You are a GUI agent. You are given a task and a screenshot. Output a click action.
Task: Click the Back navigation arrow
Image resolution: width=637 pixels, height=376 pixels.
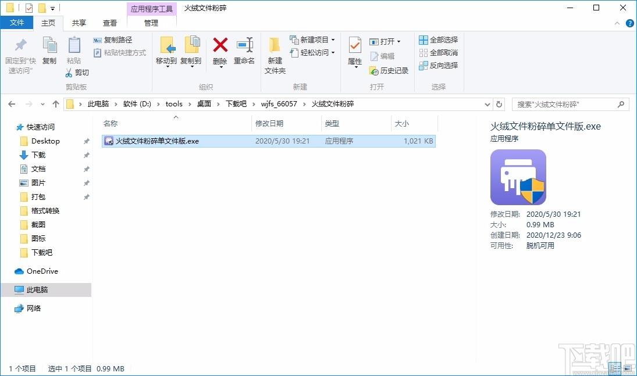tap(12, 105)
